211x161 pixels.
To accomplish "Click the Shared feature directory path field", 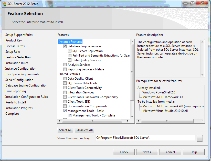I will coord(145,138).
